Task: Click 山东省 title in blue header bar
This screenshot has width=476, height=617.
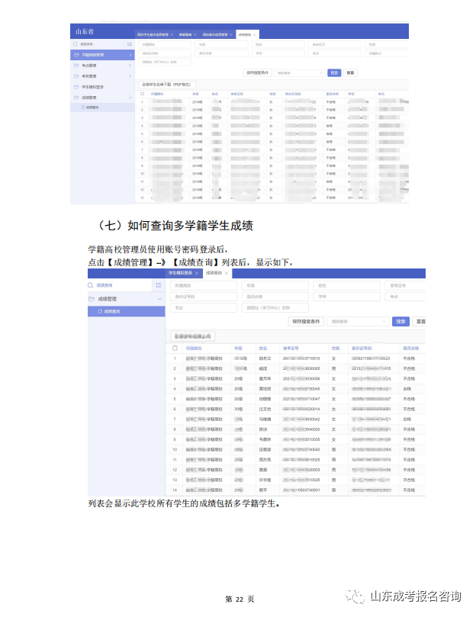Action: pyautogui.click(x=85, y=31)
